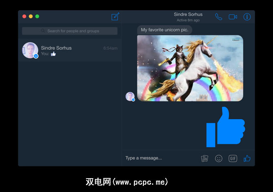The height and width of the screenshot is (192, 273).
Task: Open the emoji picker smiley icon
Action: (218, 158)
